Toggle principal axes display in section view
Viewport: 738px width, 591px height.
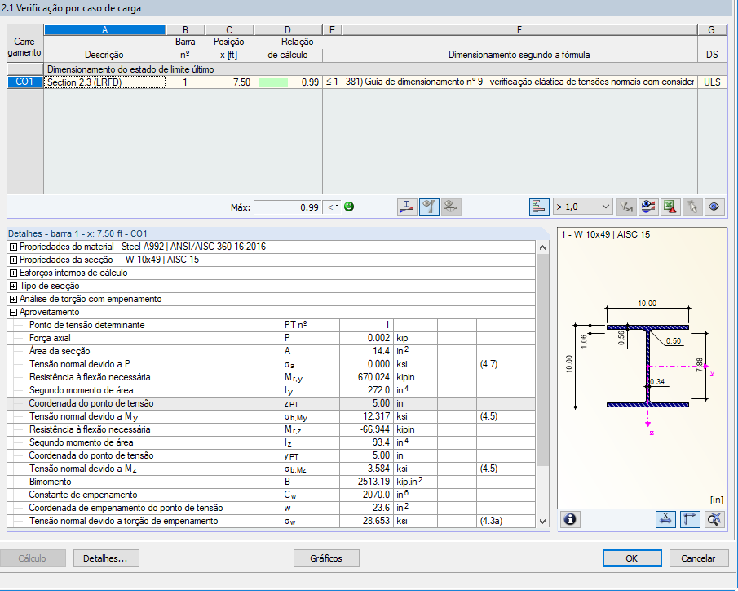690,519
